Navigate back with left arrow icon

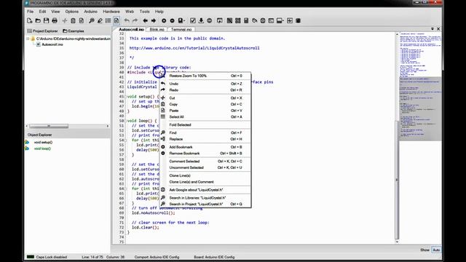(145, 20)
